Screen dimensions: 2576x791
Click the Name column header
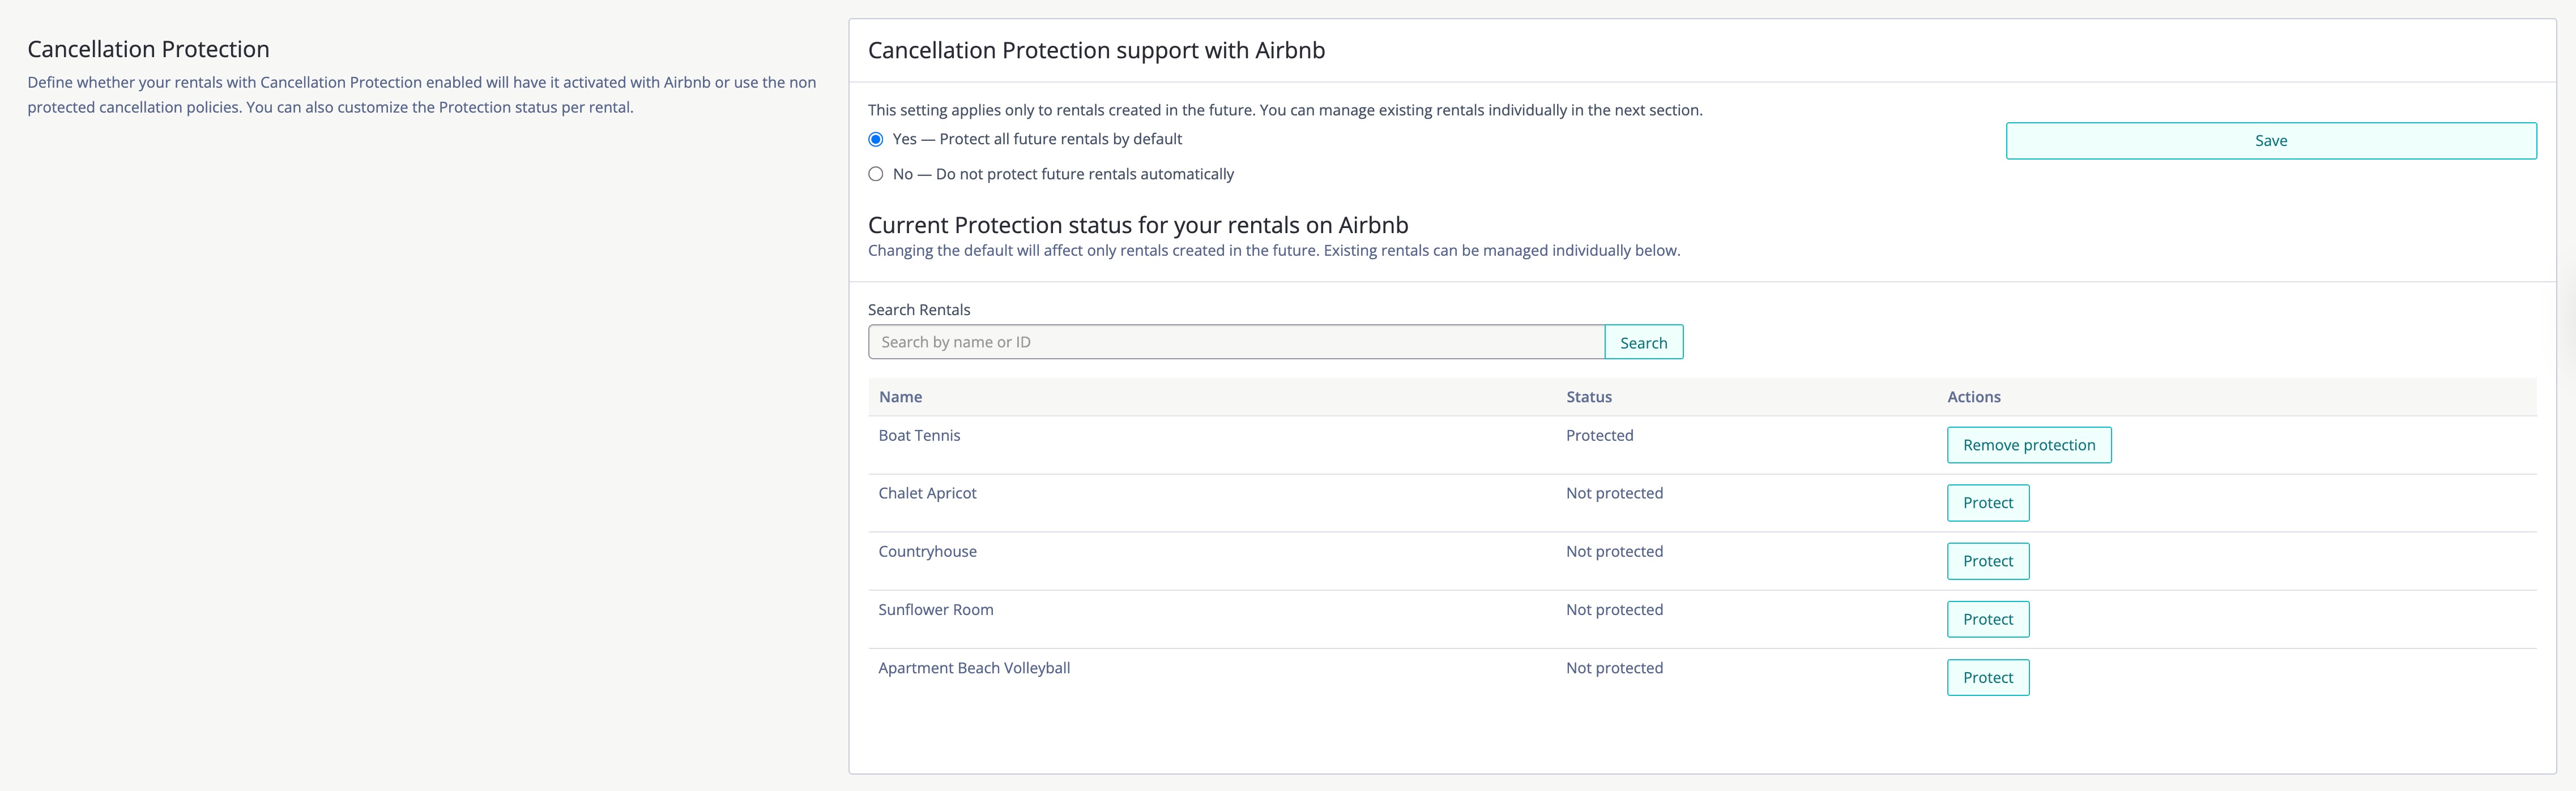coord(900,398)
